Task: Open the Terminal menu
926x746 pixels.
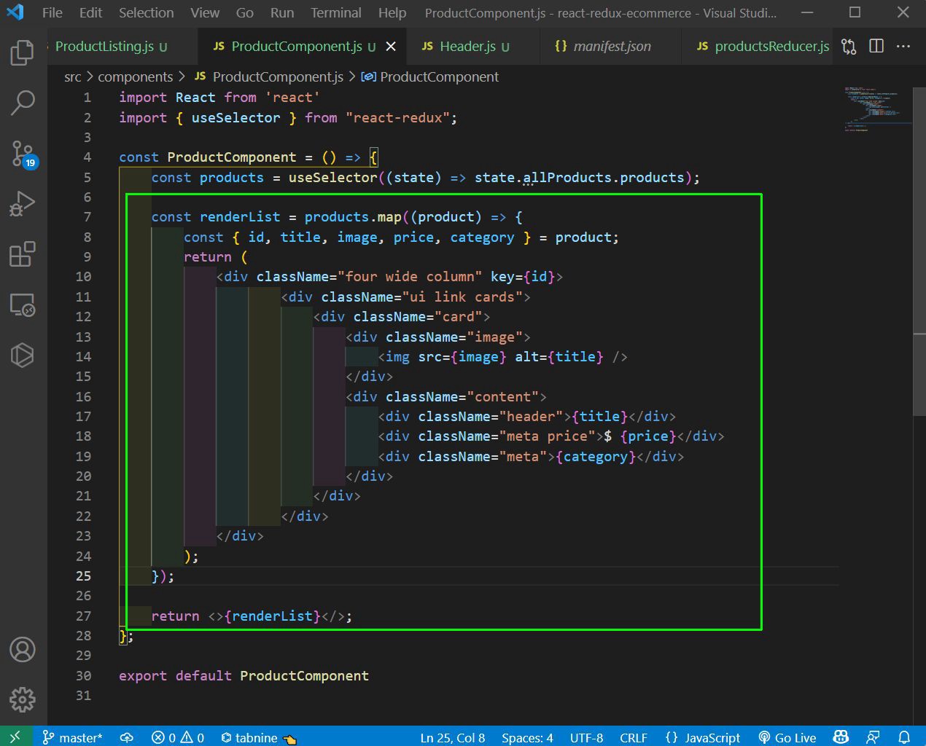Action: click(335, 12)
